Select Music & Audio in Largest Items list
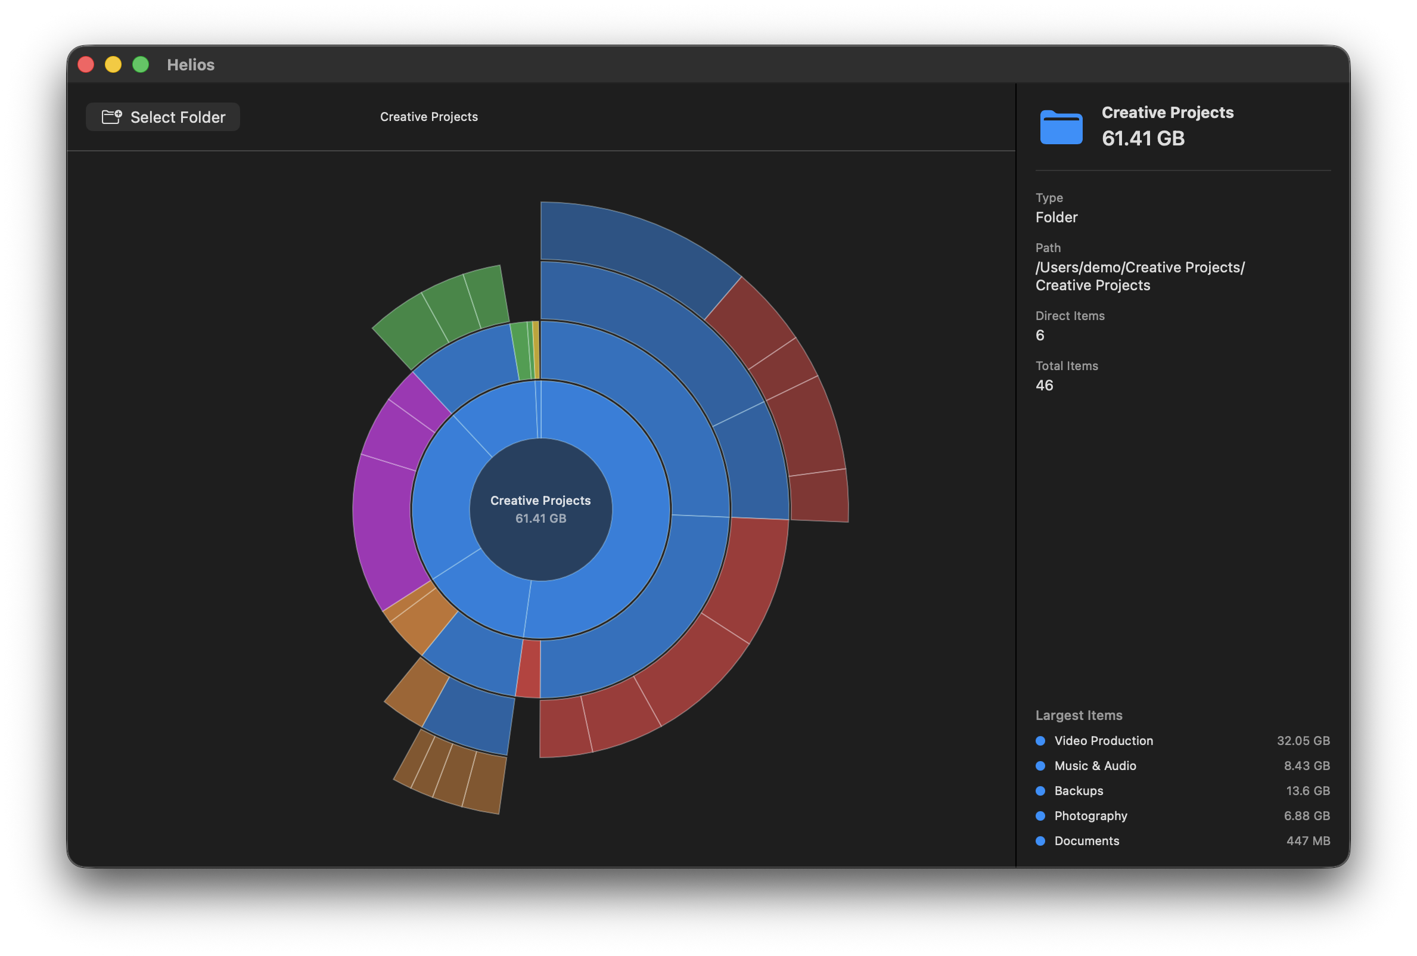 (x=1095, y=766)
